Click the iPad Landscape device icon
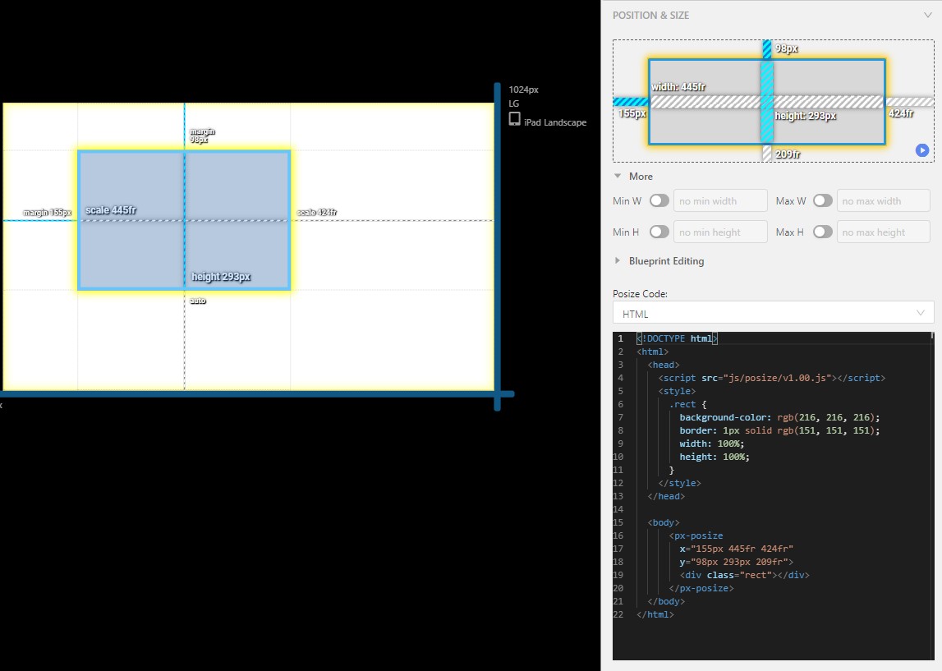 515,120
